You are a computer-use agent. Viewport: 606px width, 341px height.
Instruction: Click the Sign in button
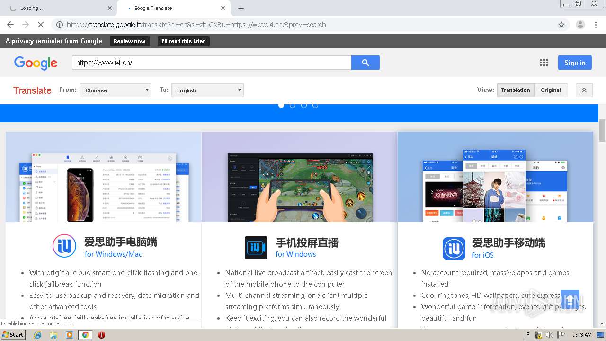coord(575,63)
